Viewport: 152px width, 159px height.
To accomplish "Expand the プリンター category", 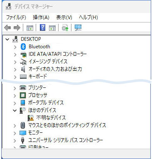I will pos(15,88).
